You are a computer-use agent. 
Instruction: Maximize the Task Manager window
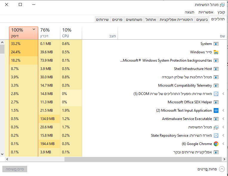point(20,5)
